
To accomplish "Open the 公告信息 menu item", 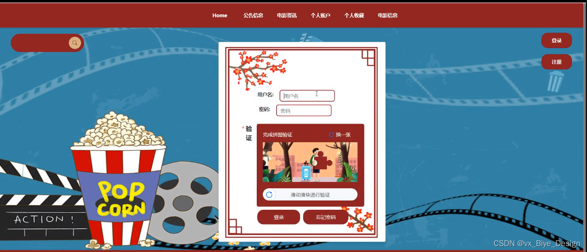I will point(253,16).
